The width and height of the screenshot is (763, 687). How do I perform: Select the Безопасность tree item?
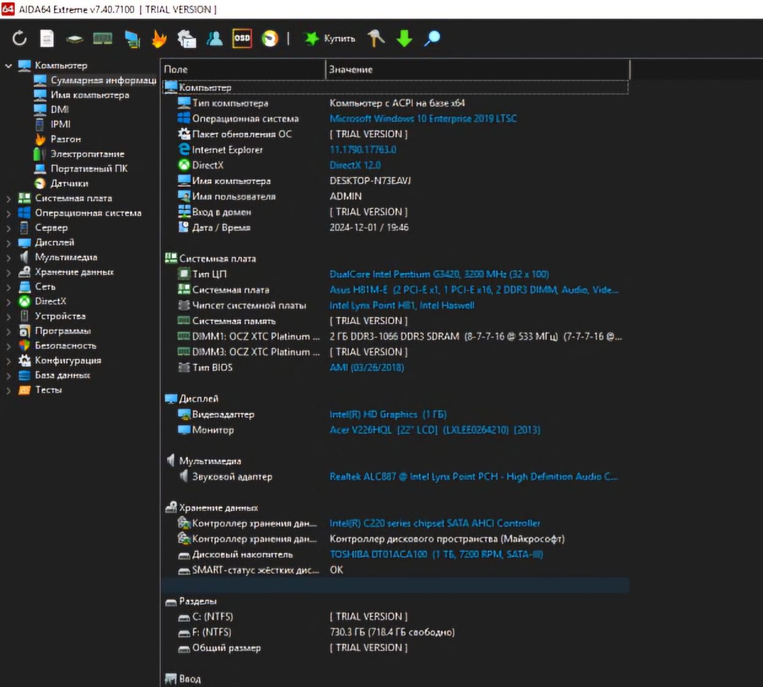pos(65,346)
